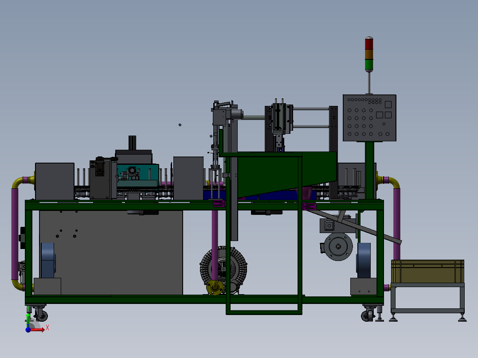Select the gray control panel box with buttons
The image size is (478, 358).
click(369, 118)
